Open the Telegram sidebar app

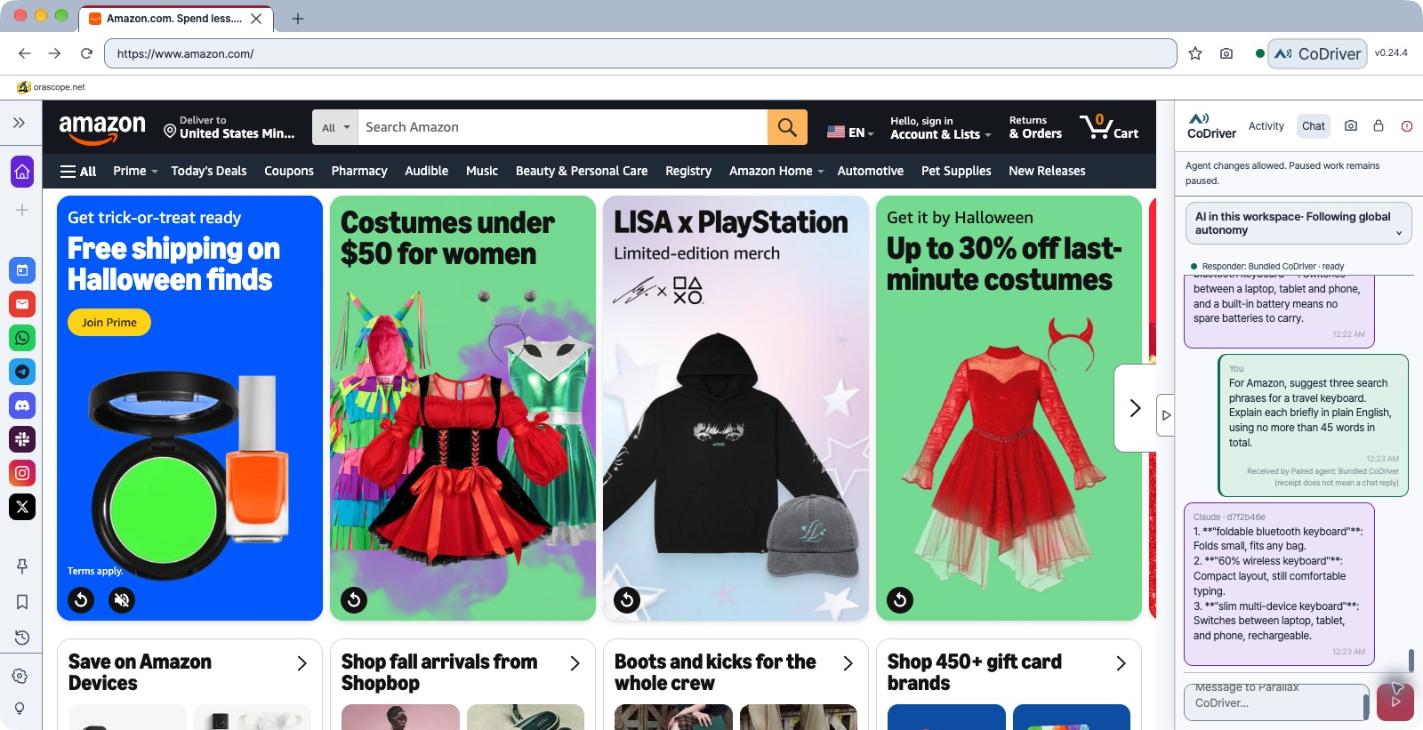click(x=22, y=372)
